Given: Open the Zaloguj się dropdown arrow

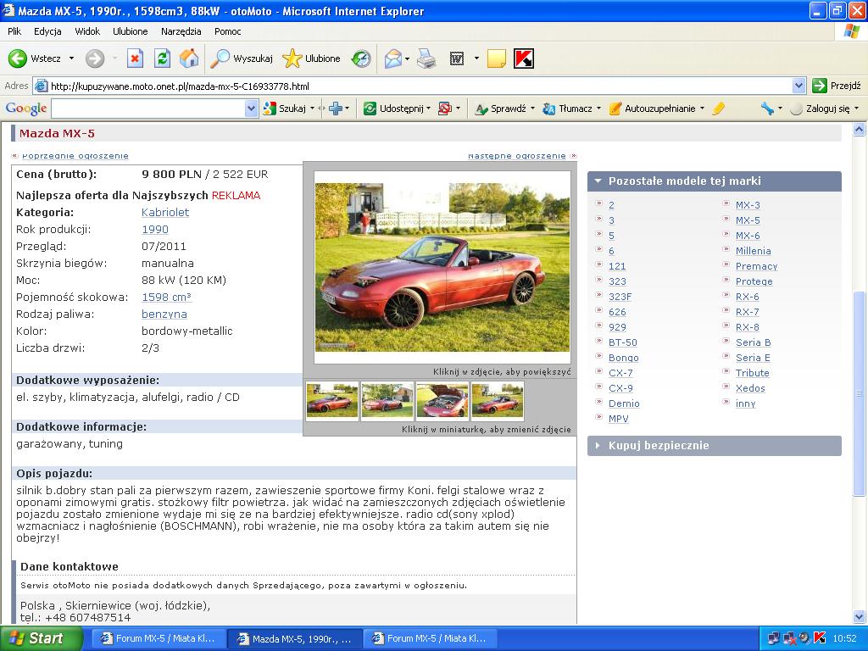Looking at the screenshot, I should (x=856, y=108).
